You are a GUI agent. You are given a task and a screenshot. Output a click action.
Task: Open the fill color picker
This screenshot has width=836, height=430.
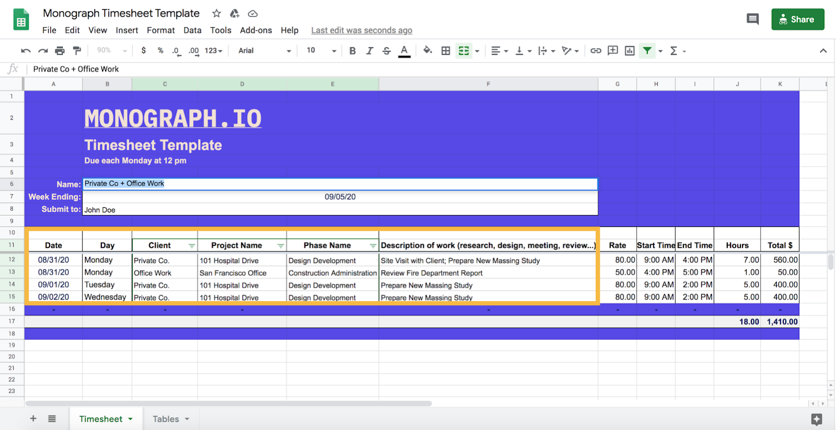pos(427,51)
